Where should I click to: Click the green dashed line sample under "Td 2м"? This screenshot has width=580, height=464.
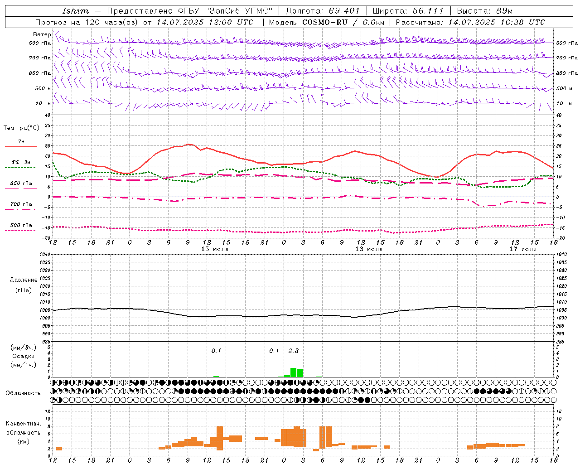(x=21, y=168)
